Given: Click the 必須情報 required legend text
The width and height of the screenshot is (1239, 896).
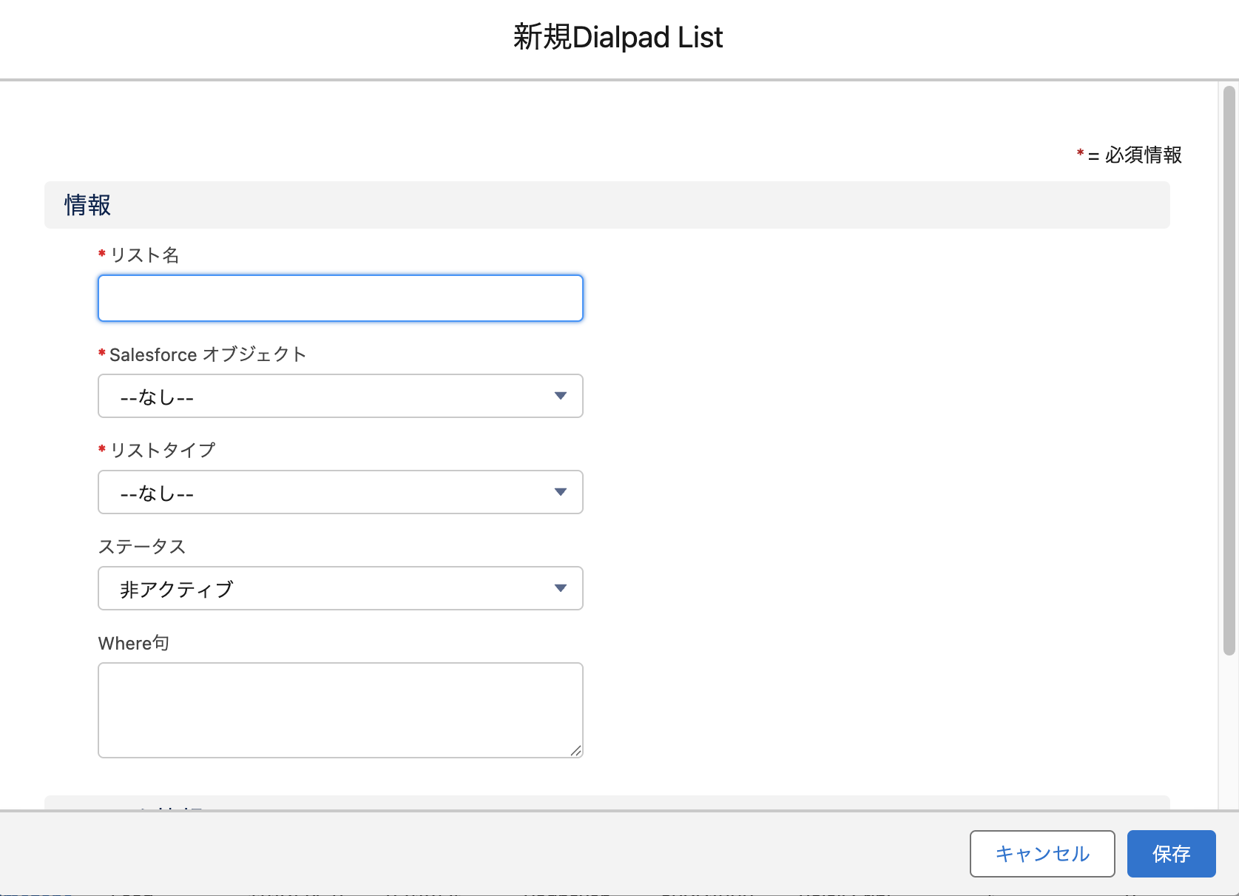Looking at the screenshot, I should point(1142,155).
